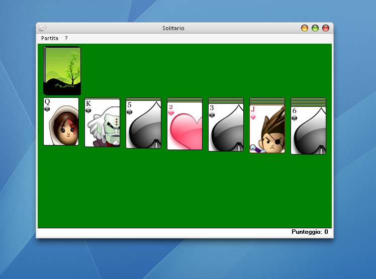Select the King of spades card
Screen dimensions: 376x279
tap(102, 123)
